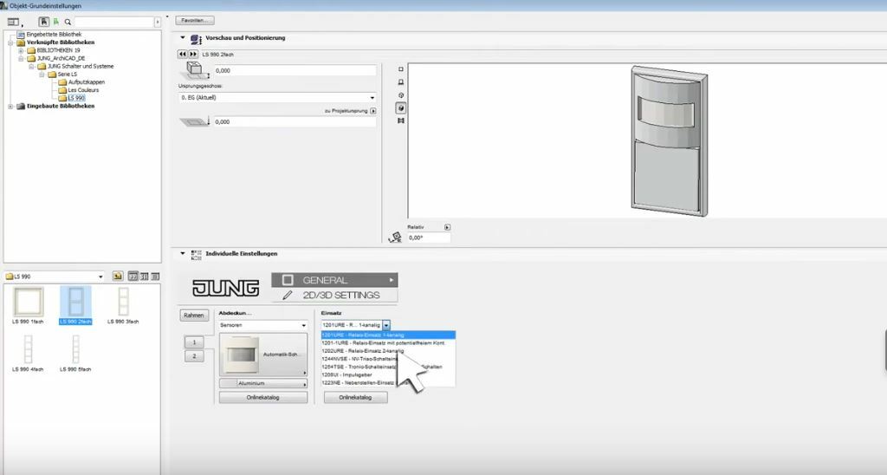887x475 pixels.
Task: Click the green favorites arrow icon
Action: click(x=56, y=22)
